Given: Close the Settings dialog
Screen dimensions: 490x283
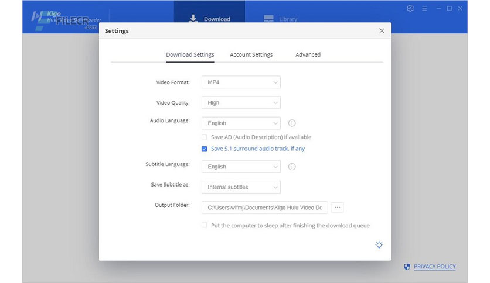Looking at the screenshot, I should pos(382,30).
